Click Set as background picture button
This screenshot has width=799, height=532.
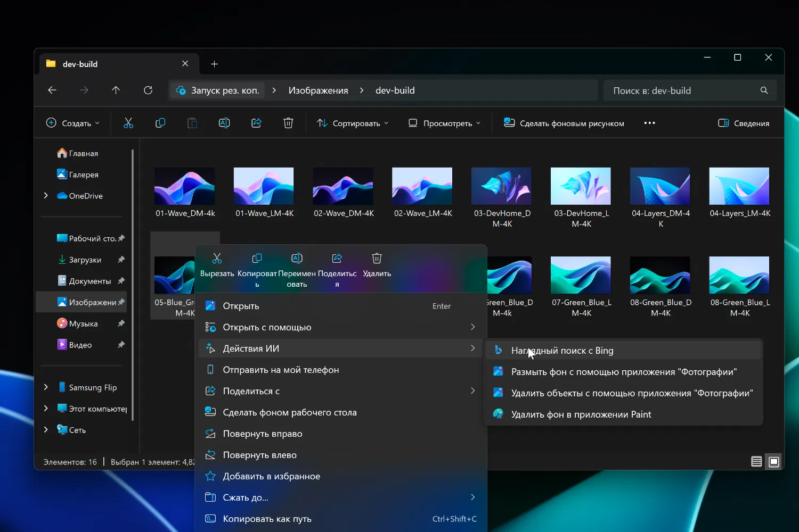click(x=564, y=123)
